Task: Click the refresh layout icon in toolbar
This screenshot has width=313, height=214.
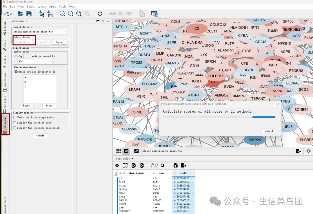Action: [x=100, y=14]
